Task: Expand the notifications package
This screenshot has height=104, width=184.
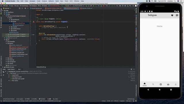Action: (10, 29)
